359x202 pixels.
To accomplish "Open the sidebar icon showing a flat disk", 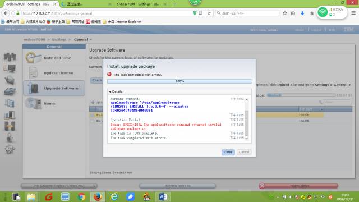I will (x=10, y=91).
